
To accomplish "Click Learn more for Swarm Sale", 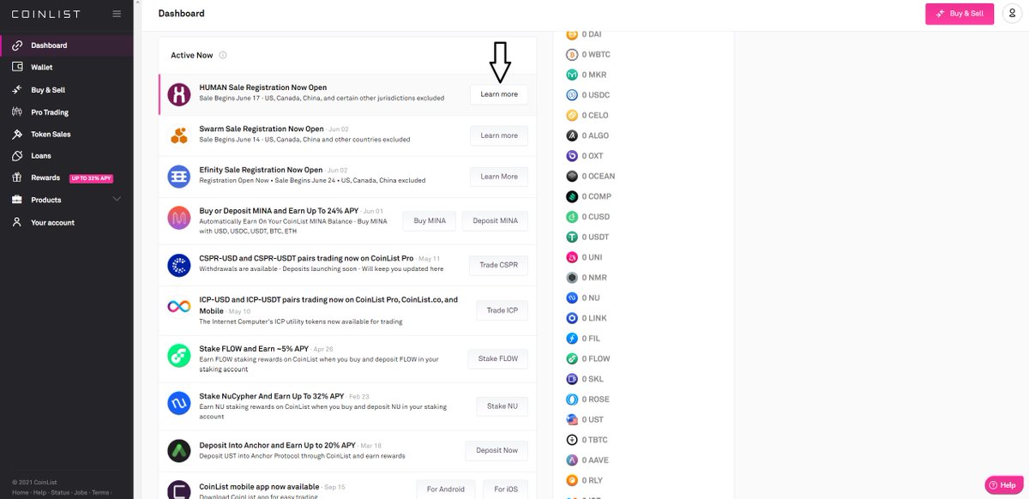I will pyautogui.click(x=499, y=135).
